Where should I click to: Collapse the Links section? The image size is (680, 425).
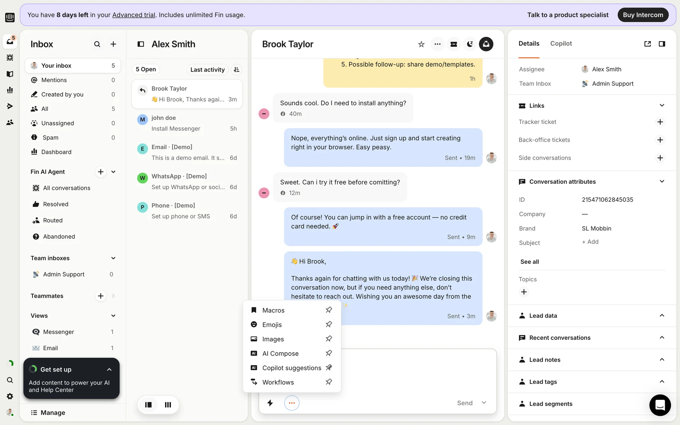[x=662, y=106]
